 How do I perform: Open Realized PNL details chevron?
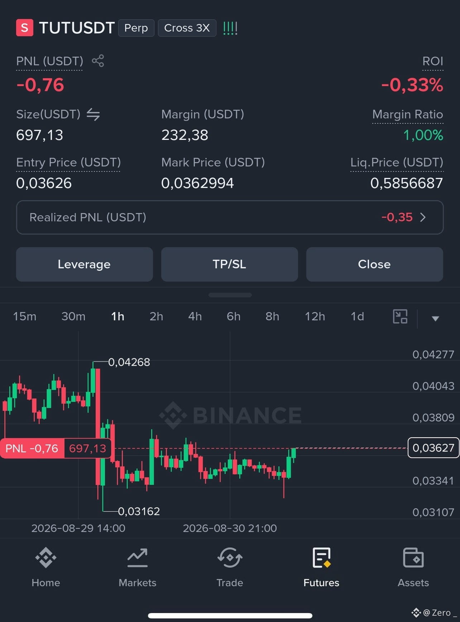click(x=423, y=217)
